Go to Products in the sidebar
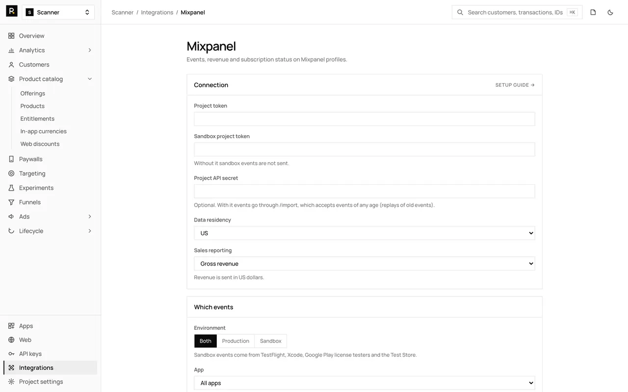Screen dimensions: 628x392 pyautogui.click(x=32, y=106)
